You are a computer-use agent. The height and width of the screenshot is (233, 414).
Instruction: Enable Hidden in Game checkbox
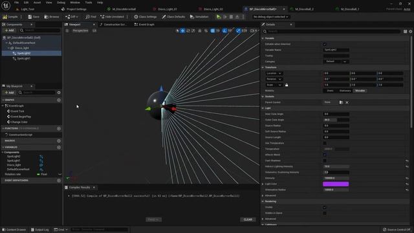pyautogui.click(x=325, y=213)
